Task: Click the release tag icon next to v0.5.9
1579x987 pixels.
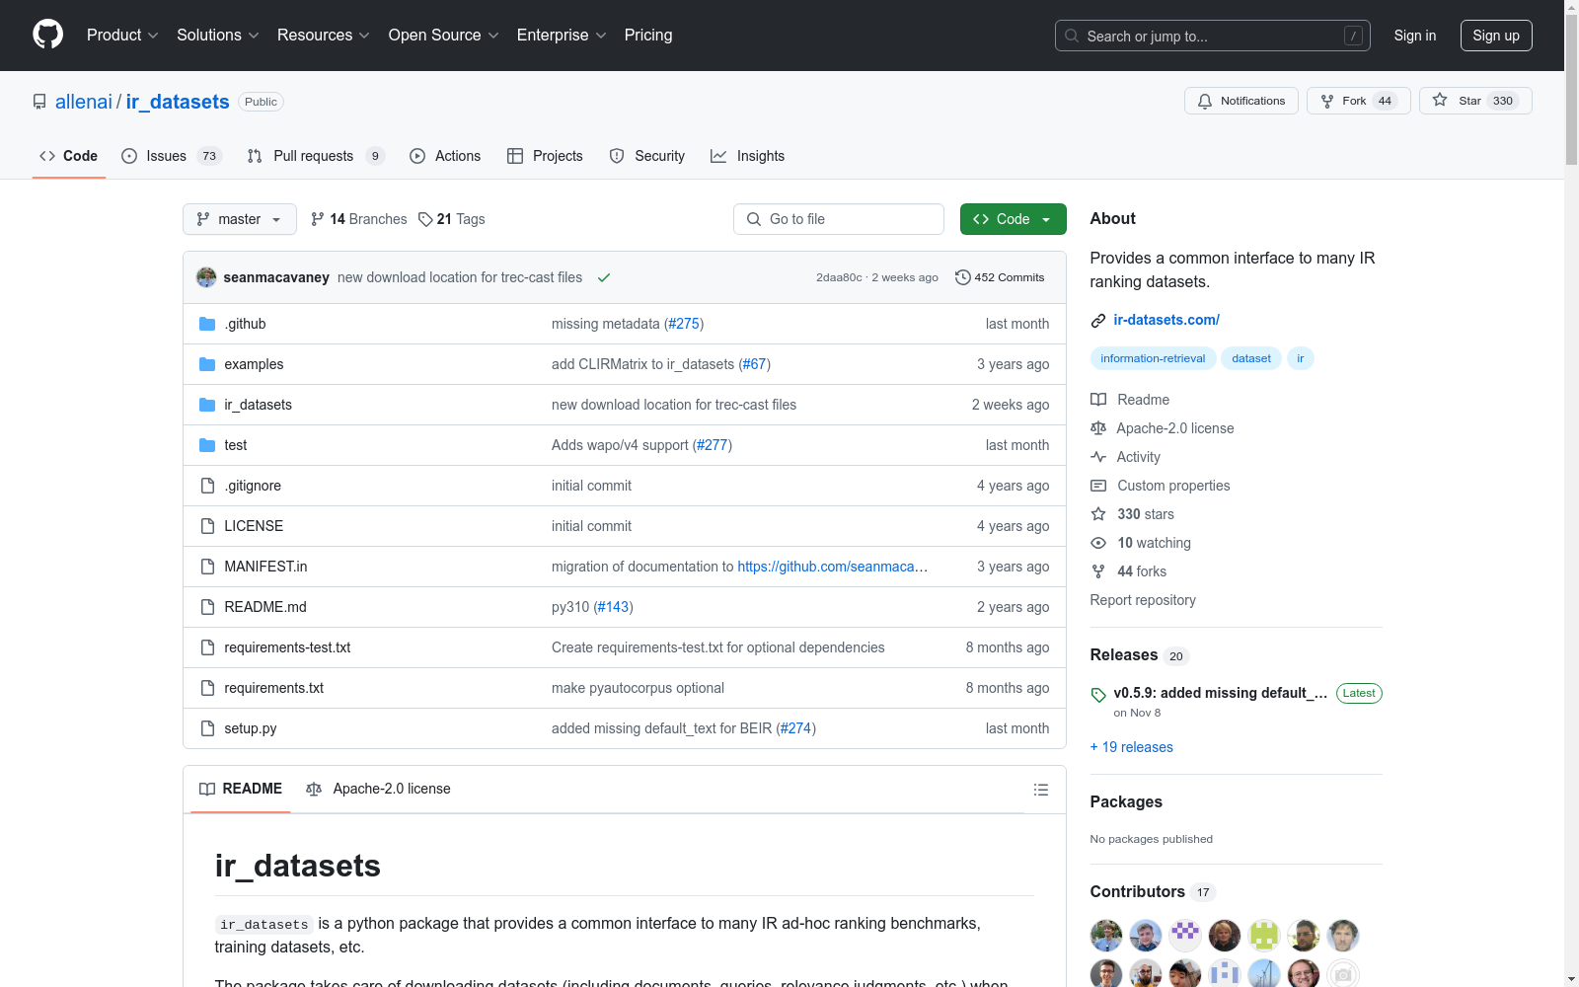Action: [1098, 695]
